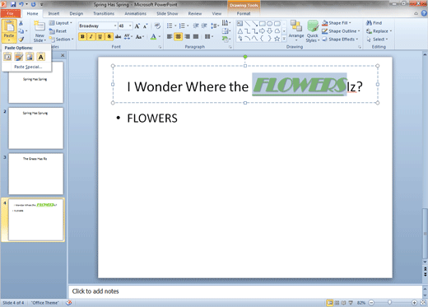This screenshot has height=307, width=428.
Task: Switch to Normal view button in status bar
Action: click(330, 303)
